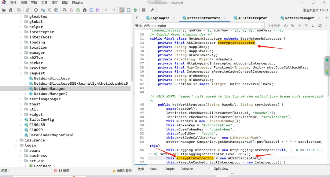
Task: Navigate back with the left arrow
Action: [107, 10]
